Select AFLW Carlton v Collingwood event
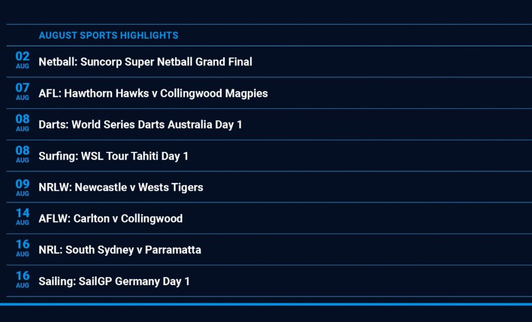The image size is (532, 322). (x=110, y=218)
